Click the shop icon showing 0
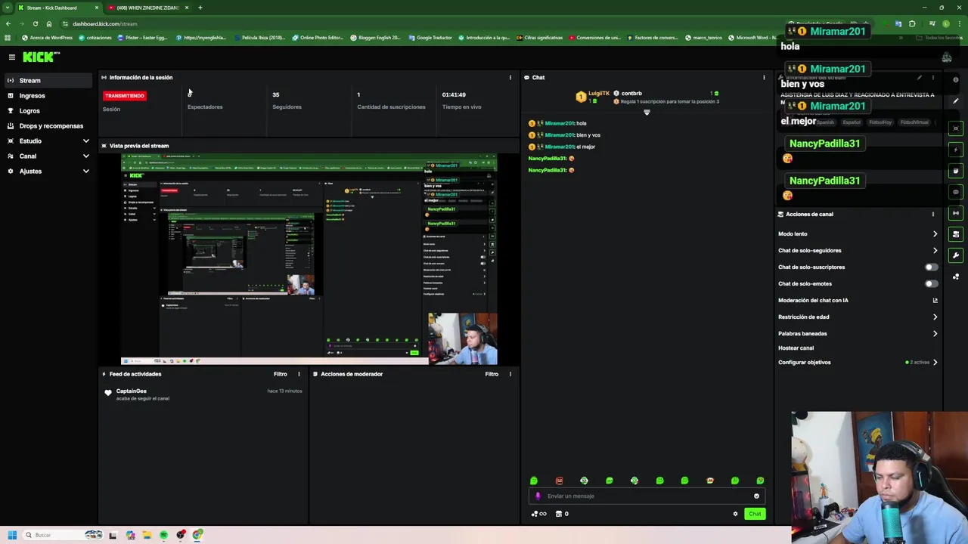Viewport: 968px width, 544px height. tap(562, 514)
